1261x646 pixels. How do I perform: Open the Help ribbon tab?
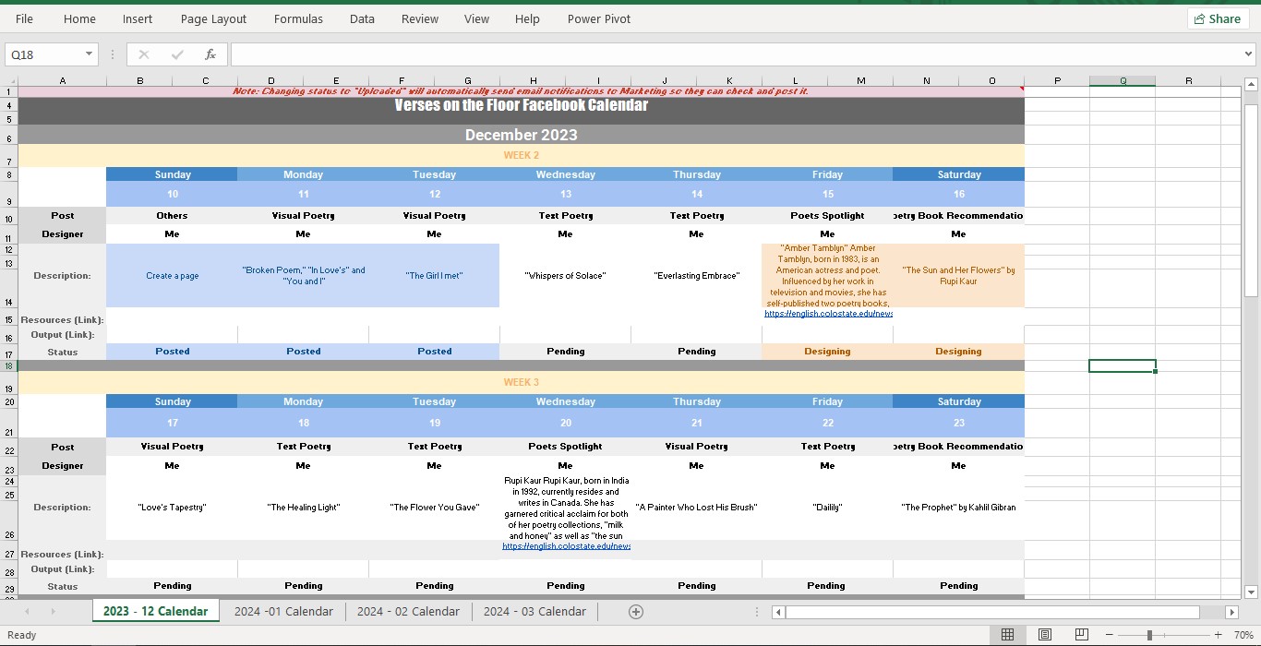click(527, 18)
